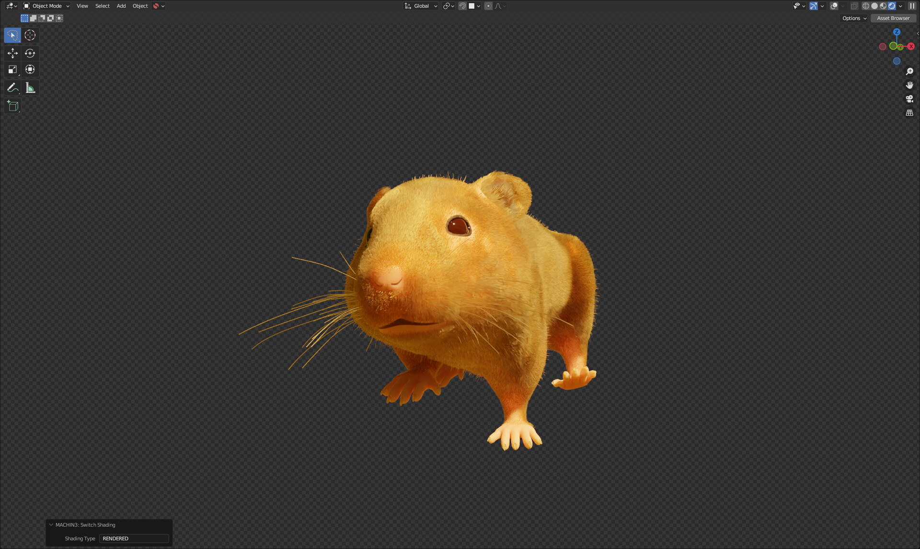Switch viewport to Wireframe shading
Screen dimensions: 920x549
[x=865, y=6]
